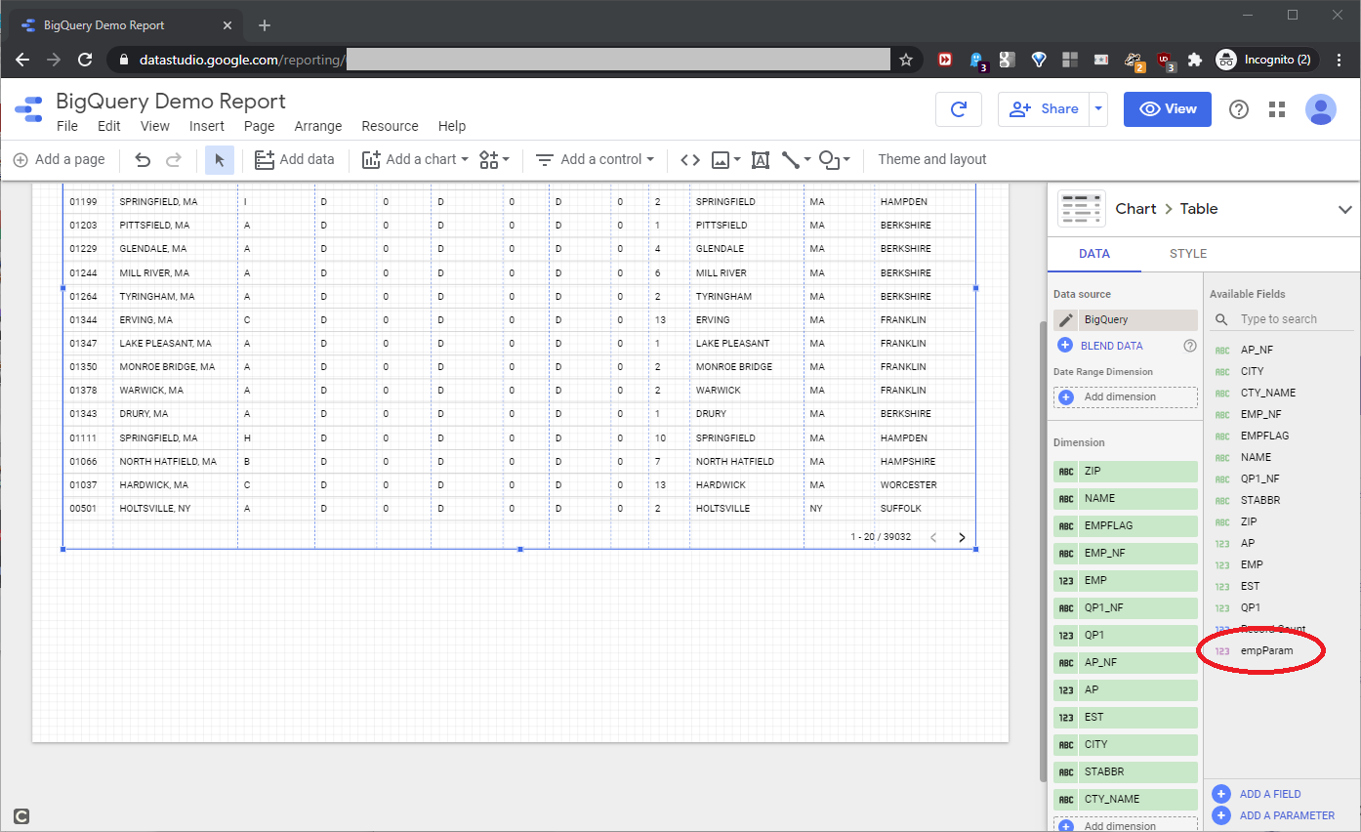
Task: Open the Edit menu
Action: 109,126
